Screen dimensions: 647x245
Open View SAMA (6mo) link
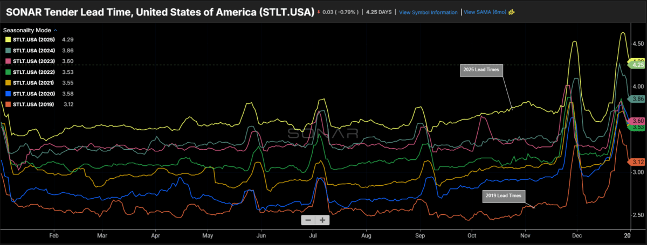click(484, 12)
